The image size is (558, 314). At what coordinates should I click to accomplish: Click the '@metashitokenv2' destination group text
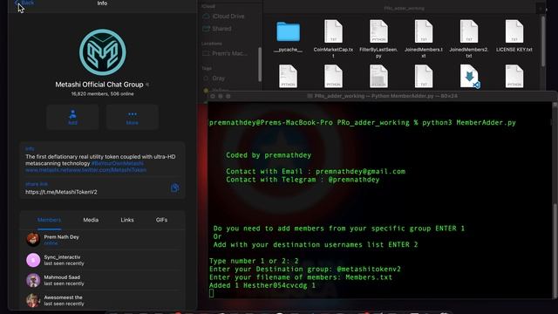coord(369,269)
